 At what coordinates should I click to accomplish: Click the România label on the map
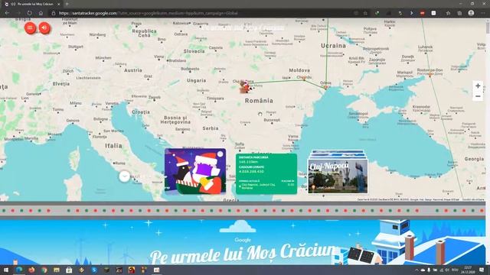tap(259, 101)
